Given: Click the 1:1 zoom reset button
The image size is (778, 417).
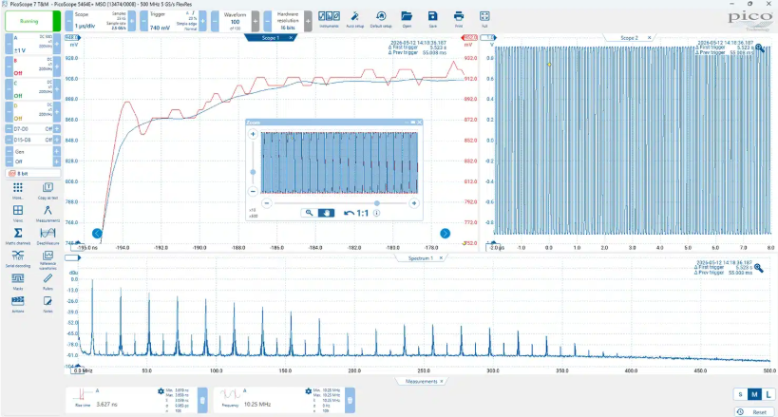Looking at the screenshot, I should (x=356, y=213).
